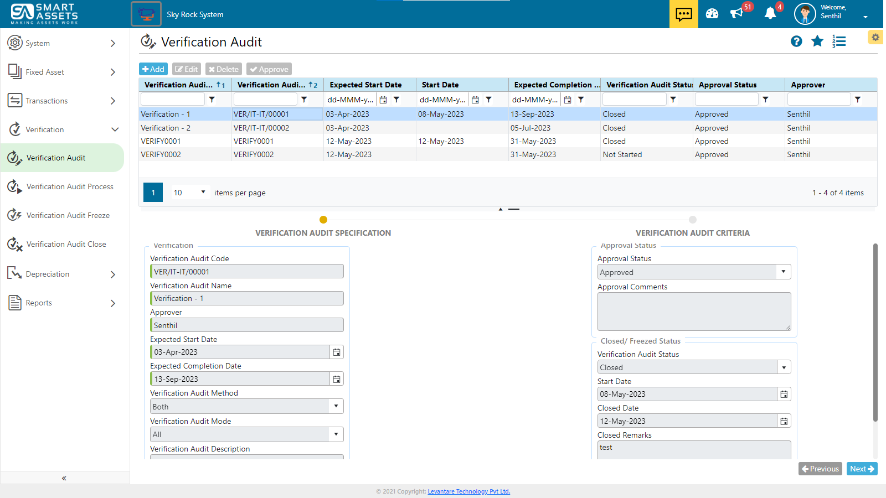The image size is (886, 498).
Task: Open Levantare Technology Pvt Ltd link
Action: pos(468,491)
